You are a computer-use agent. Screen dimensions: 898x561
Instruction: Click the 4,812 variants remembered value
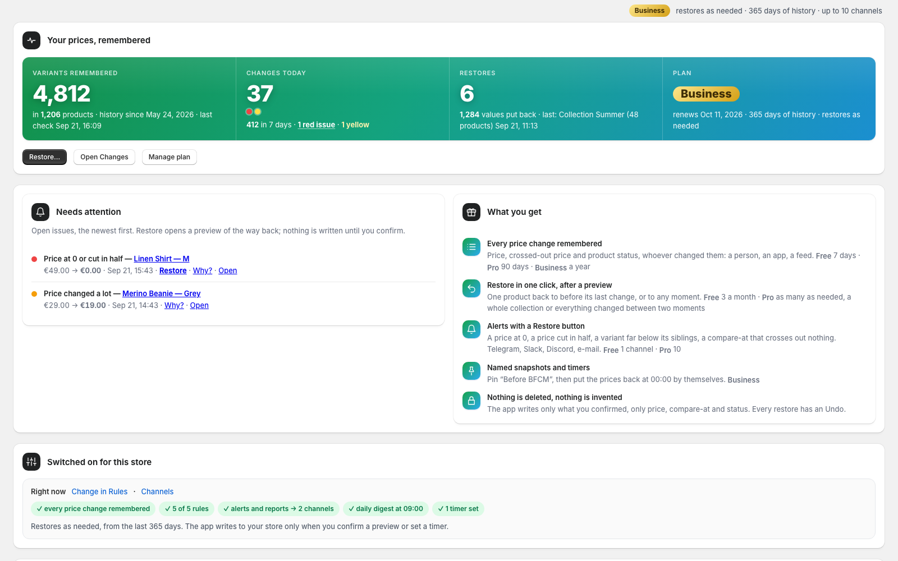[62, 94]
